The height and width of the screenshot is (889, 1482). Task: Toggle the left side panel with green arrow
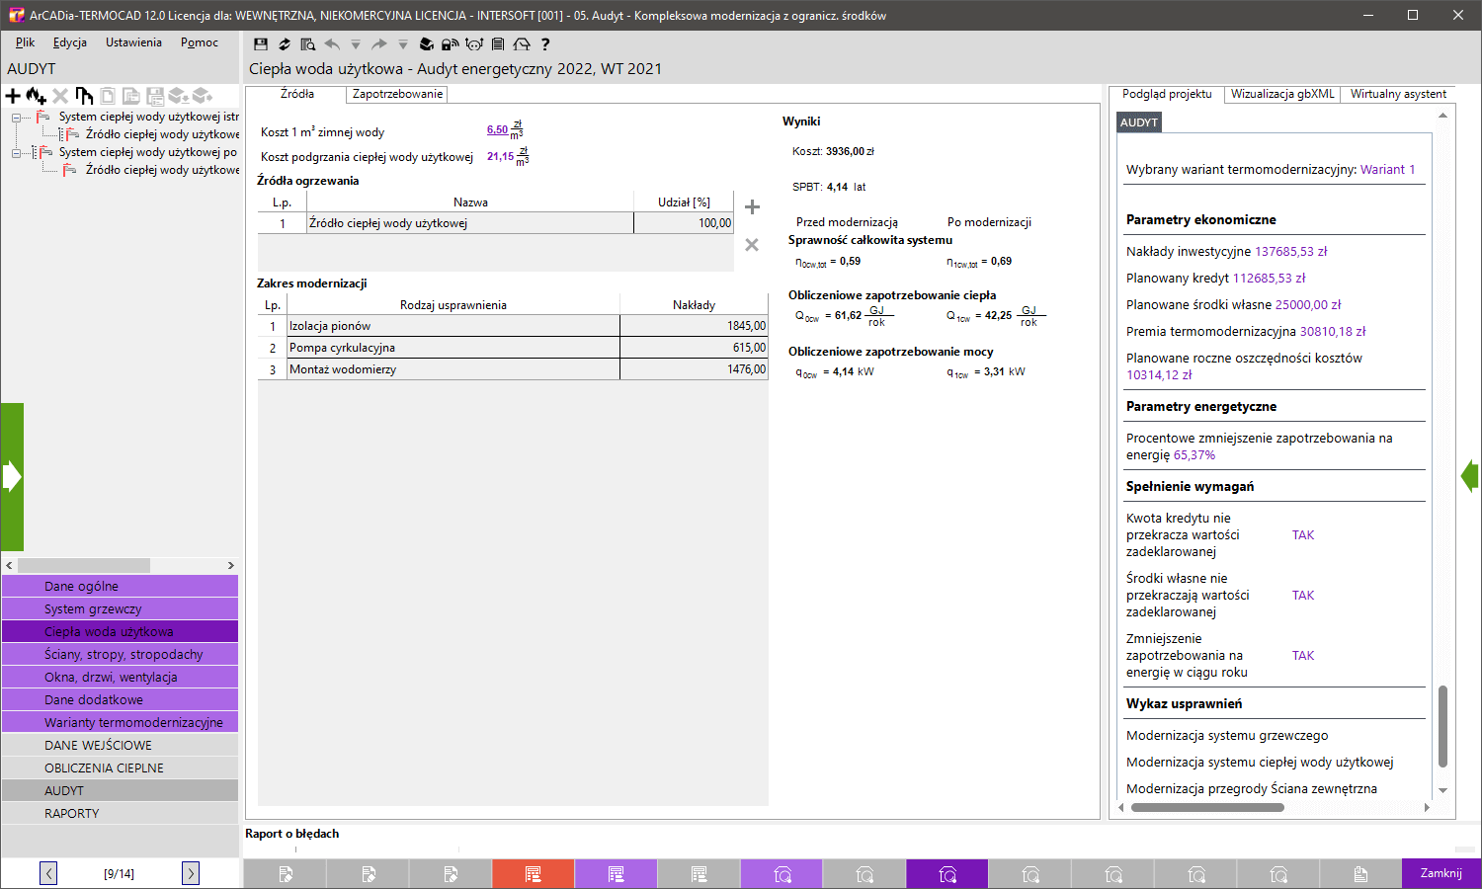[12, 475]
